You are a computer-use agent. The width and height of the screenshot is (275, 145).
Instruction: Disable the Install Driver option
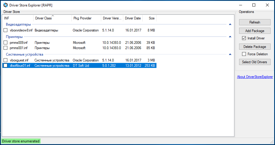coord(244,38)
